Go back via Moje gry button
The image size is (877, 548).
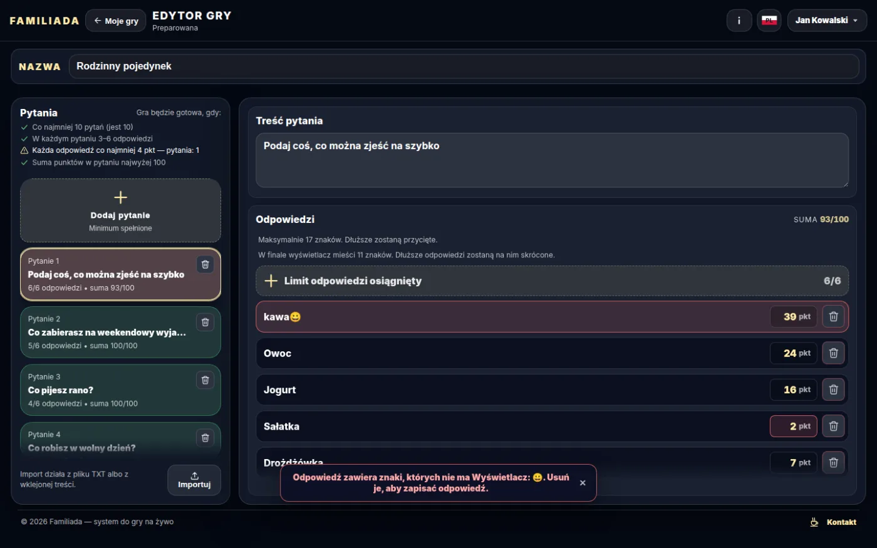pyautogui.click(x=116, y=21)
